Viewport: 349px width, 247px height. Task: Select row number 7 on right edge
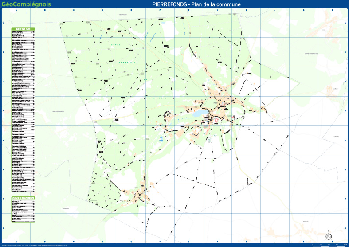tap(346, 199)
